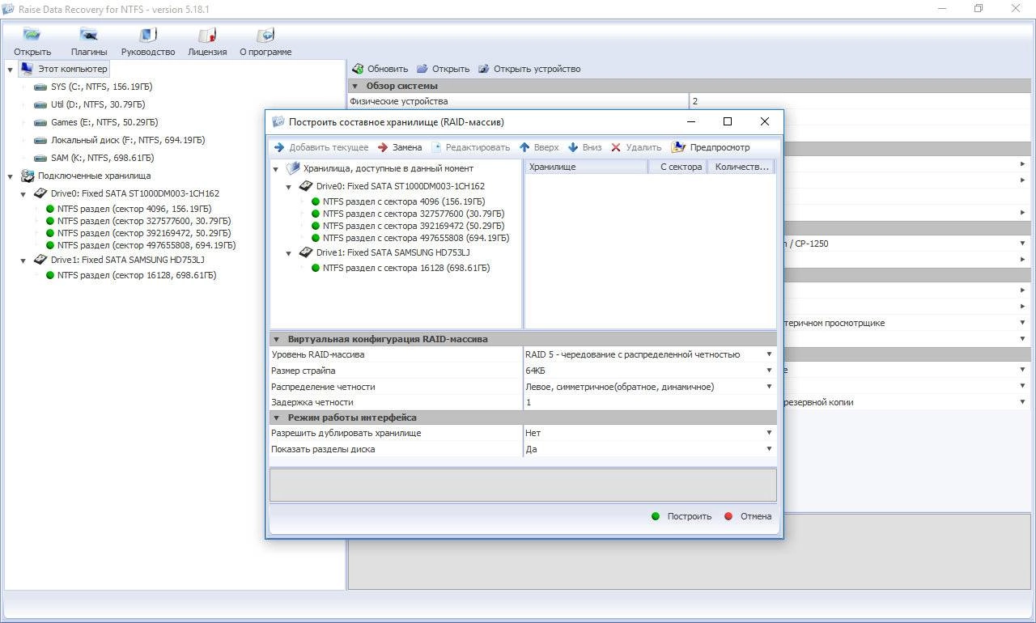Image resolution: width=1036 pixels, height=623 pixels.
Task: Click the Хранилище column header
Action: [587, 167]
